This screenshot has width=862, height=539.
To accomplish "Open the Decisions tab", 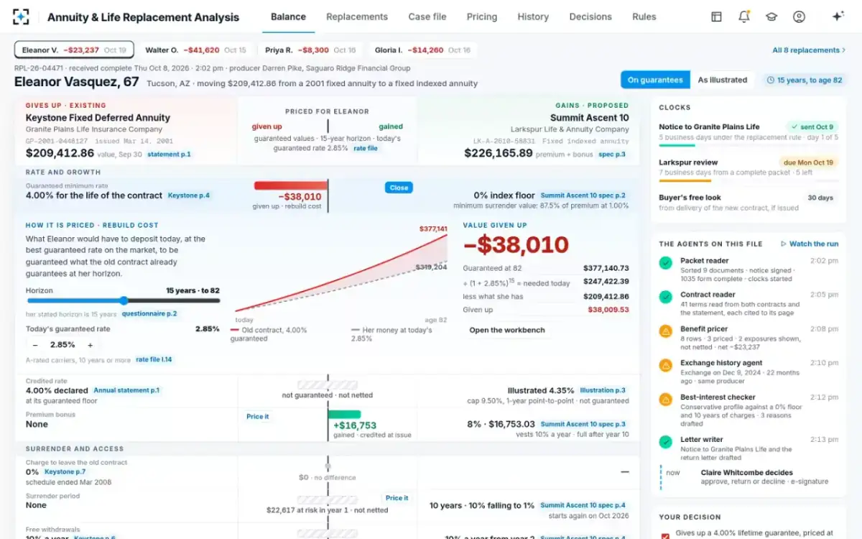I will [x=590, y=17].
